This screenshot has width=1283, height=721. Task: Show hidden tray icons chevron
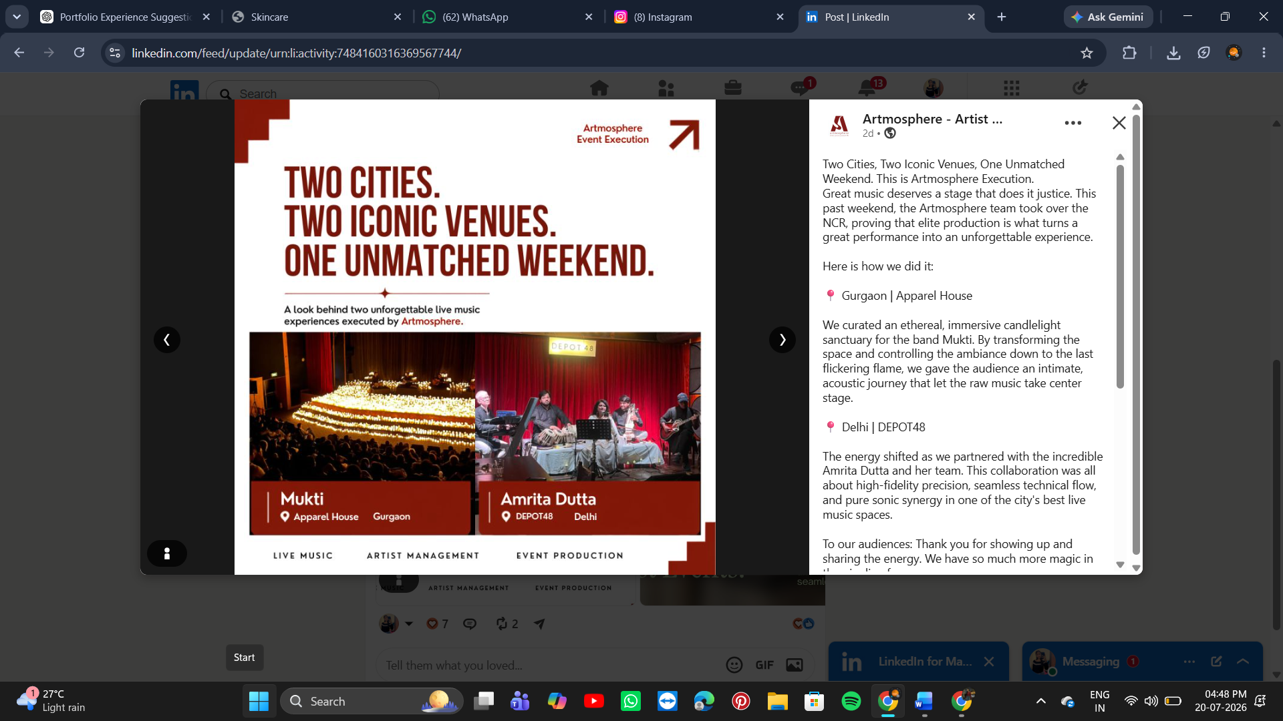coord(1040,702)
